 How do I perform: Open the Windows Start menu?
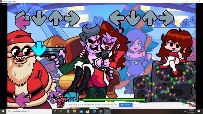(3, 111)
